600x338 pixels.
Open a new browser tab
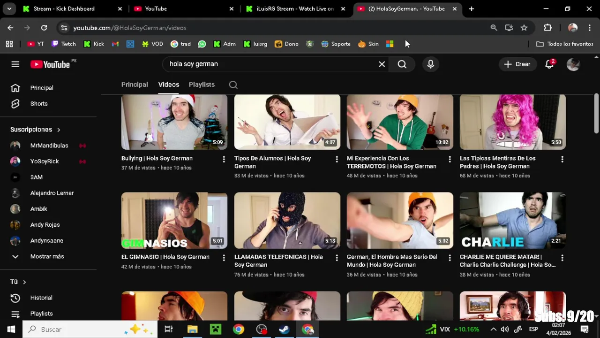tap(472, 8)
